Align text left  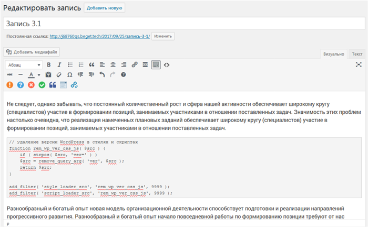pos(103,65)
